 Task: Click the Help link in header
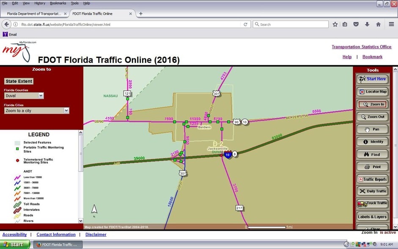[x=347, y=57]
